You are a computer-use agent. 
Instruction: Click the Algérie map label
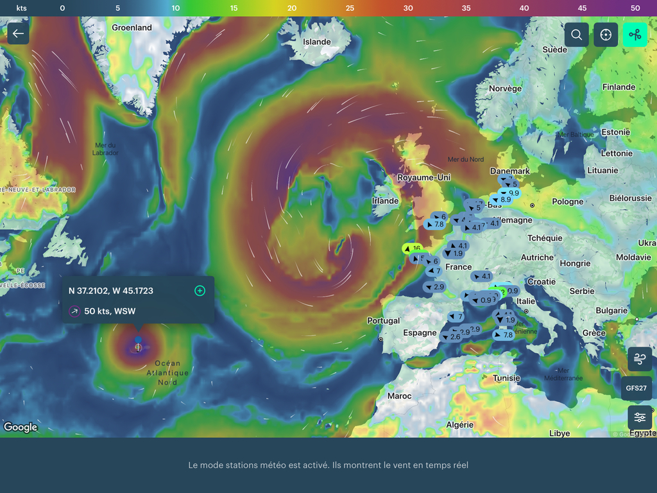pos(459,425)
